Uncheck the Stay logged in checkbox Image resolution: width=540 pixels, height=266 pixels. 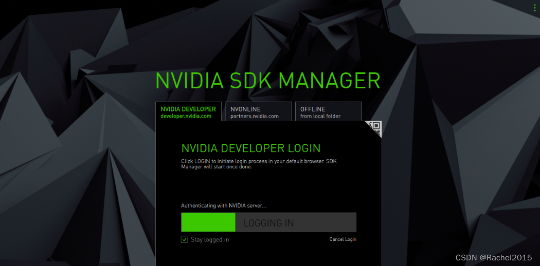[x=184, y=239]
